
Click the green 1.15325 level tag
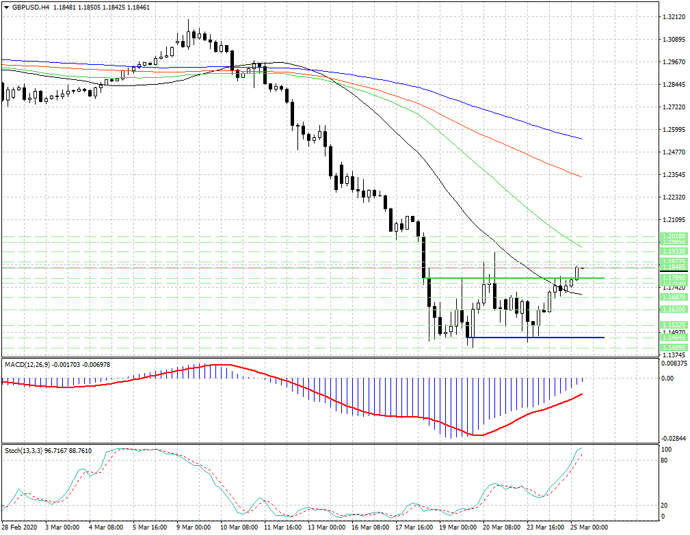[x=674, y=325]
